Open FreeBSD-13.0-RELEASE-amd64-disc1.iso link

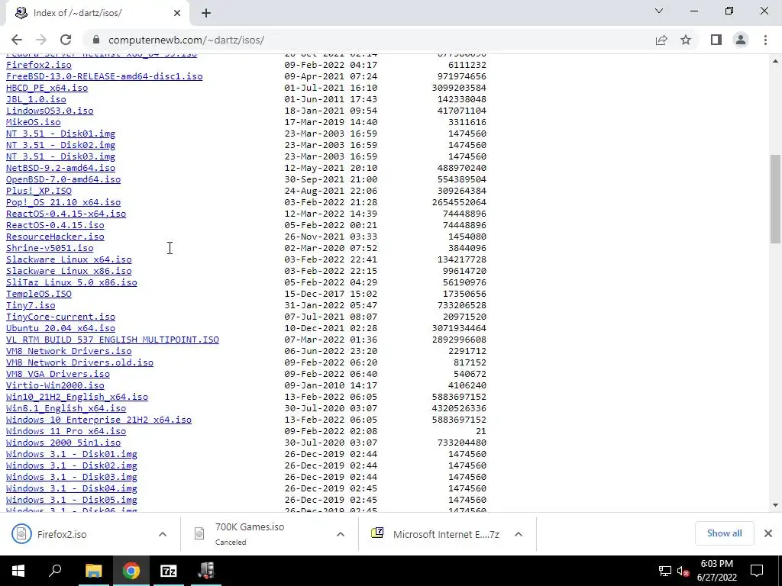pos(104,76)
